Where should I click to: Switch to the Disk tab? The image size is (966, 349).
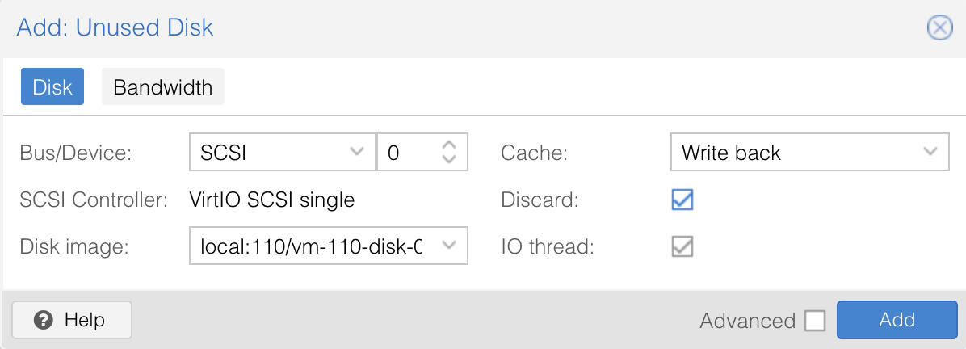tap(52, 87)
